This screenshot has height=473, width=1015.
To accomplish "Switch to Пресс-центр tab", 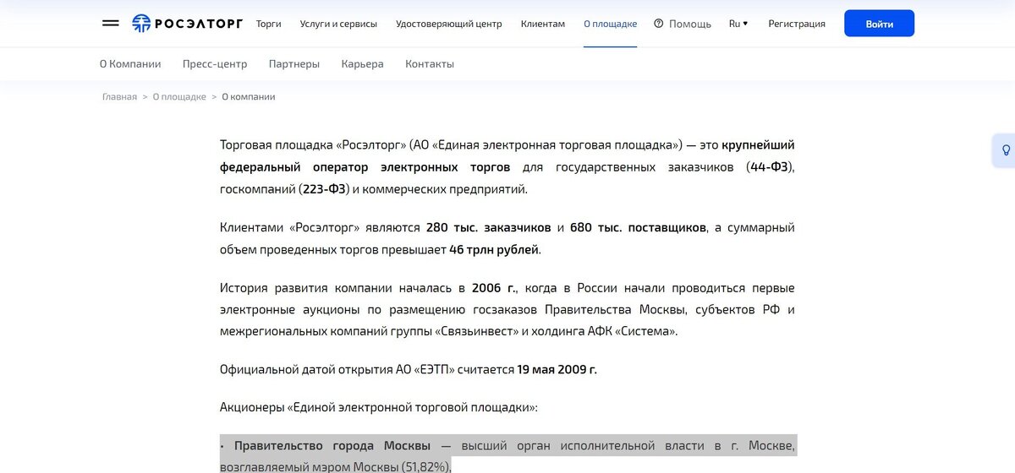I will (x=215, y=64).
